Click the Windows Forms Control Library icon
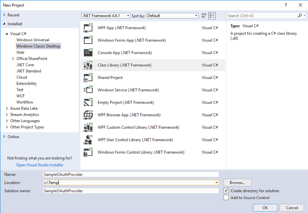The image size is (308, 213). coord(88,152)
